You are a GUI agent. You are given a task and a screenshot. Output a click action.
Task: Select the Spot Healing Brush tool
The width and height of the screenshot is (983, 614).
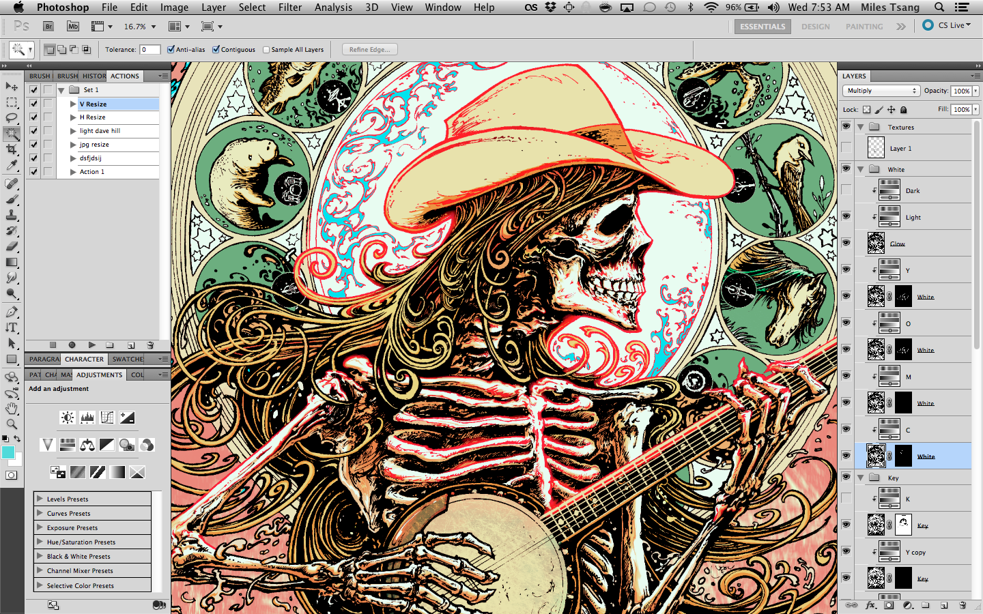coord(12,184)
